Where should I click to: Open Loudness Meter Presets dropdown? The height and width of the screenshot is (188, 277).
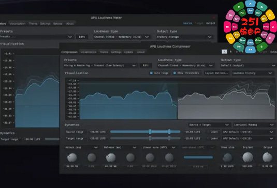[x=37, y=37]
